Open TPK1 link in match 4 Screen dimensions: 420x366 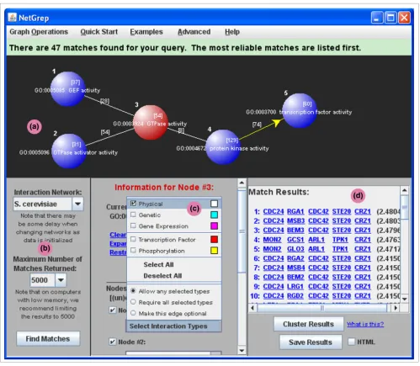tap(340, 240)
